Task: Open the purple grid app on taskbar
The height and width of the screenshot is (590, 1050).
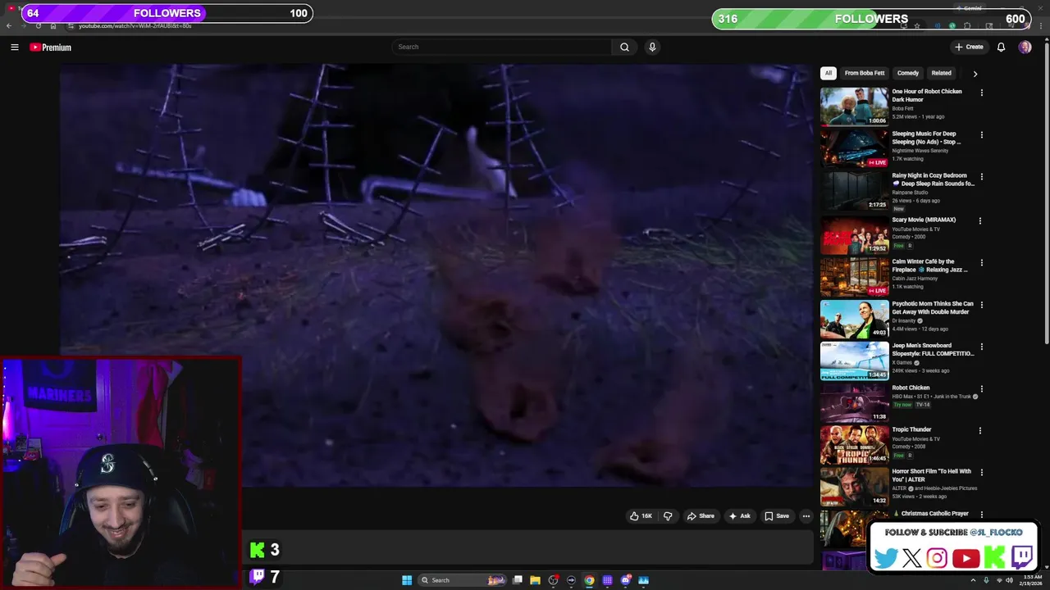Action: pos(607,580)
